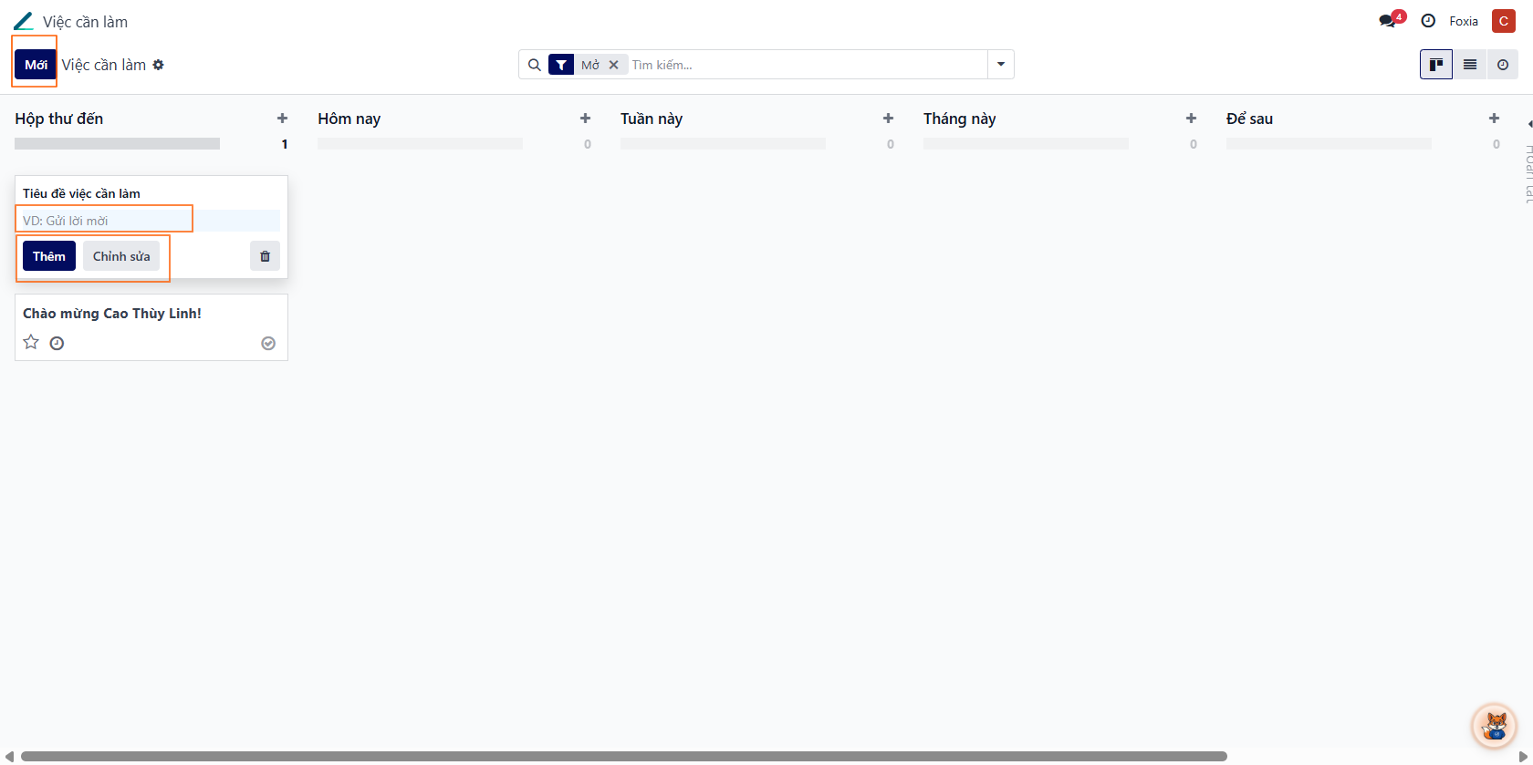
Task: Click the trash icon to discard new task
Action: [x=265, y=256]
